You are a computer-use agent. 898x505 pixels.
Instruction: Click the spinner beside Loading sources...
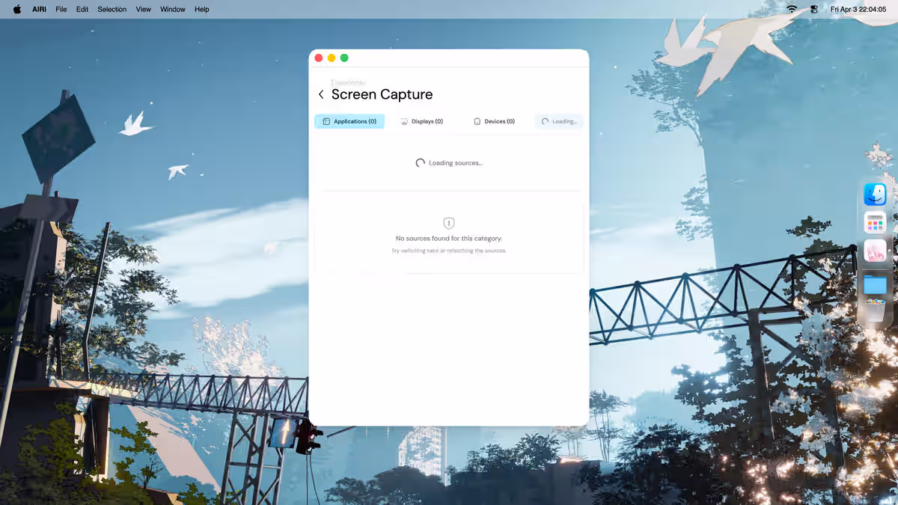tap(421, 163)
